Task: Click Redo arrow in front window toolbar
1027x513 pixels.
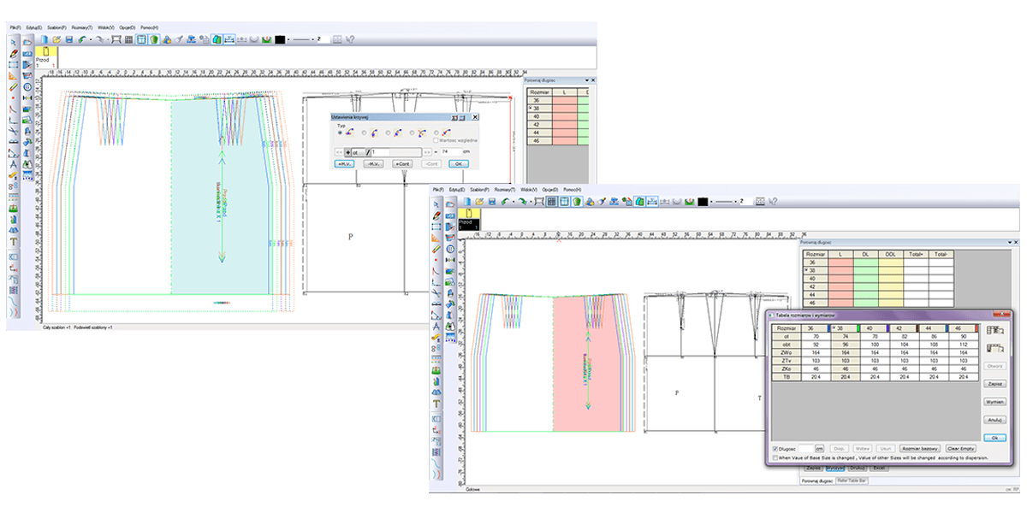Action: coord(522,201)
